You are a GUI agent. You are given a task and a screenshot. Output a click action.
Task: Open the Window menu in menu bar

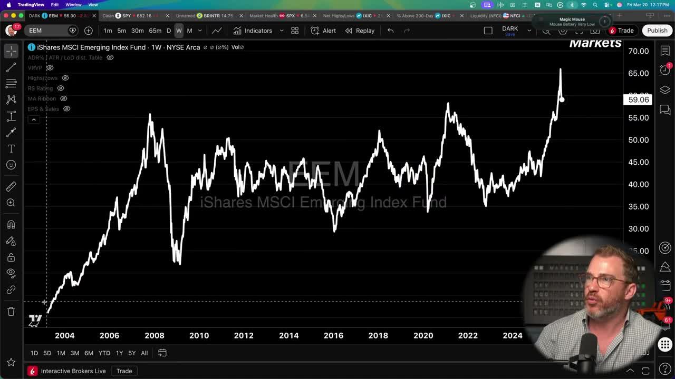coord(73,5)
